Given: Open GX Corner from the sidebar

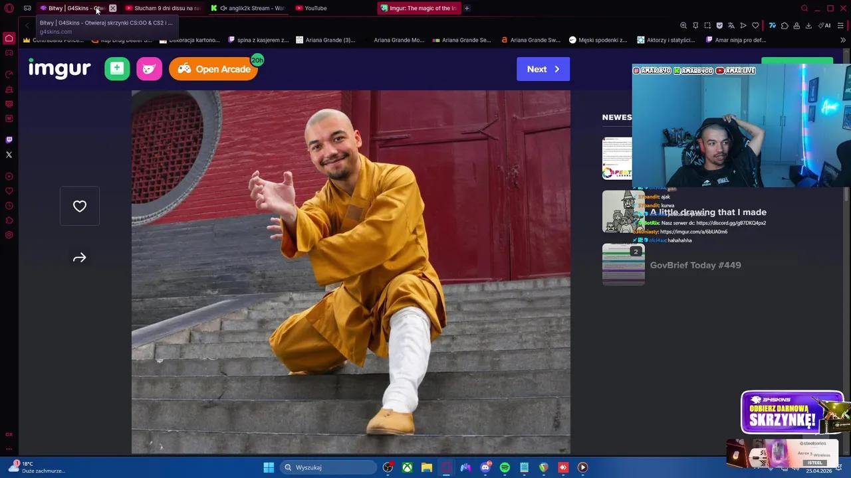Looking at the screenshot, I should click(9, 52).
